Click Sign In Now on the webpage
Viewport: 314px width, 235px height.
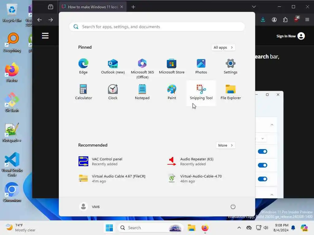pos(290,36)
